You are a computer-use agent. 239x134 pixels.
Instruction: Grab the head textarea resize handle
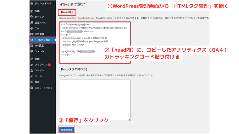[129, 62]
